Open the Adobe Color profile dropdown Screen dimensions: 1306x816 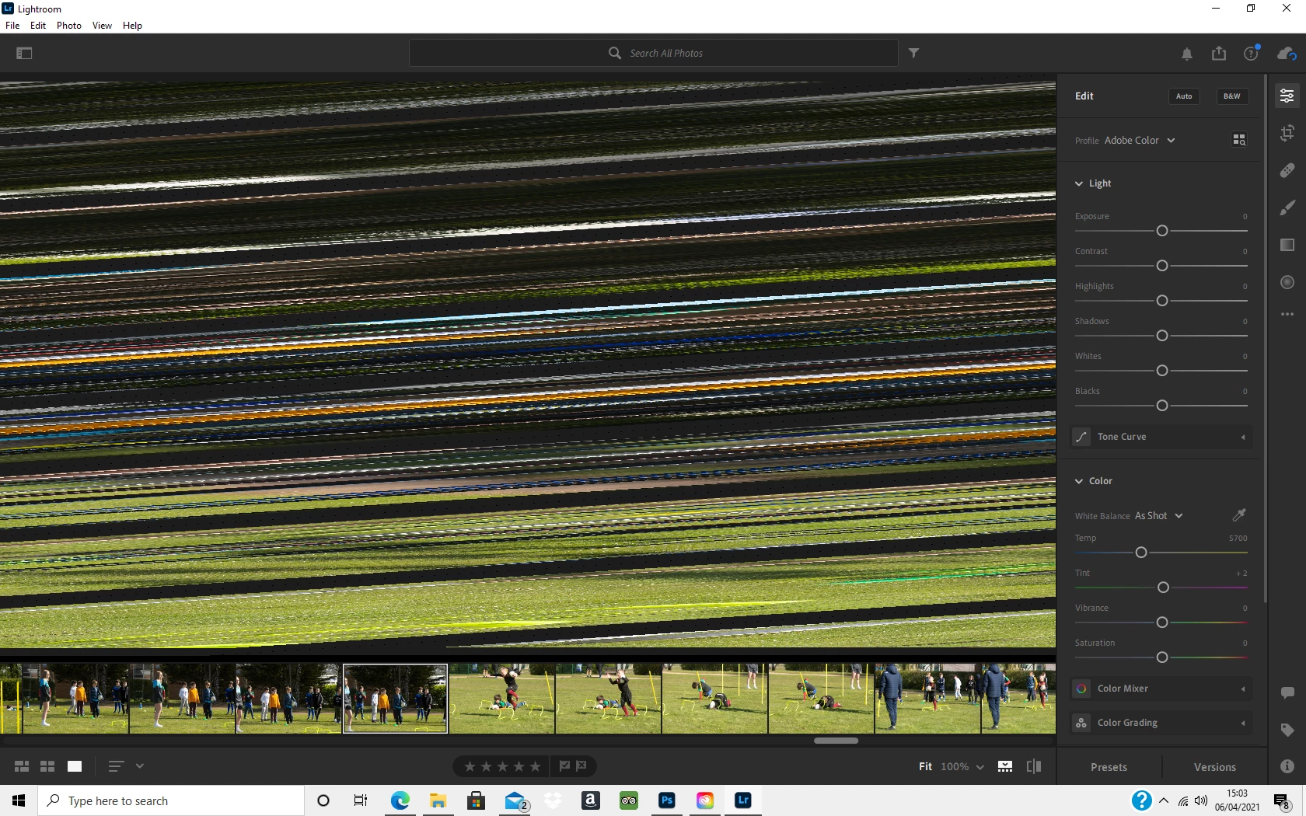click(1140, 141)
